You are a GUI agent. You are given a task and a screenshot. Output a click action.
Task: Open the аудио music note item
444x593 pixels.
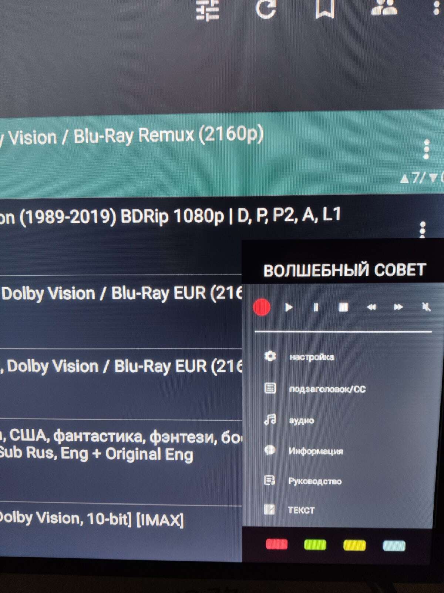click(289, 420)
